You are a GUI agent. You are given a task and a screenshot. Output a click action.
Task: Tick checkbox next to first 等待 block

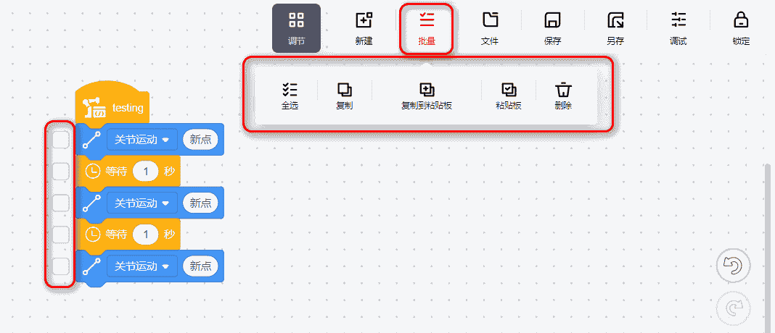click(60, 172)
